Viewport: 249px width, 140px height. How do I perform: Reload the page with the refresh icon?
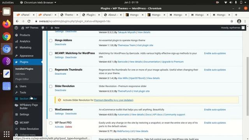point(29,21)
